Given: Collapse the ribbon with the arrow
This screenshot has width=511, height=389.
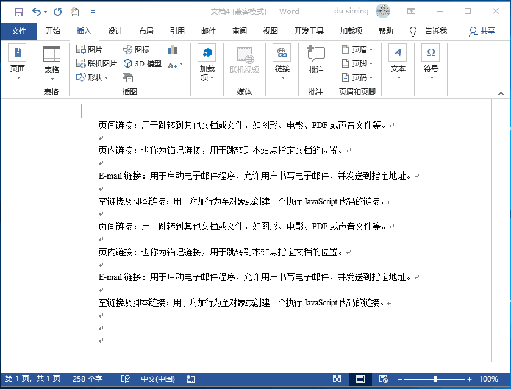Looking at the screenshot, I should (x=501, y=93).
